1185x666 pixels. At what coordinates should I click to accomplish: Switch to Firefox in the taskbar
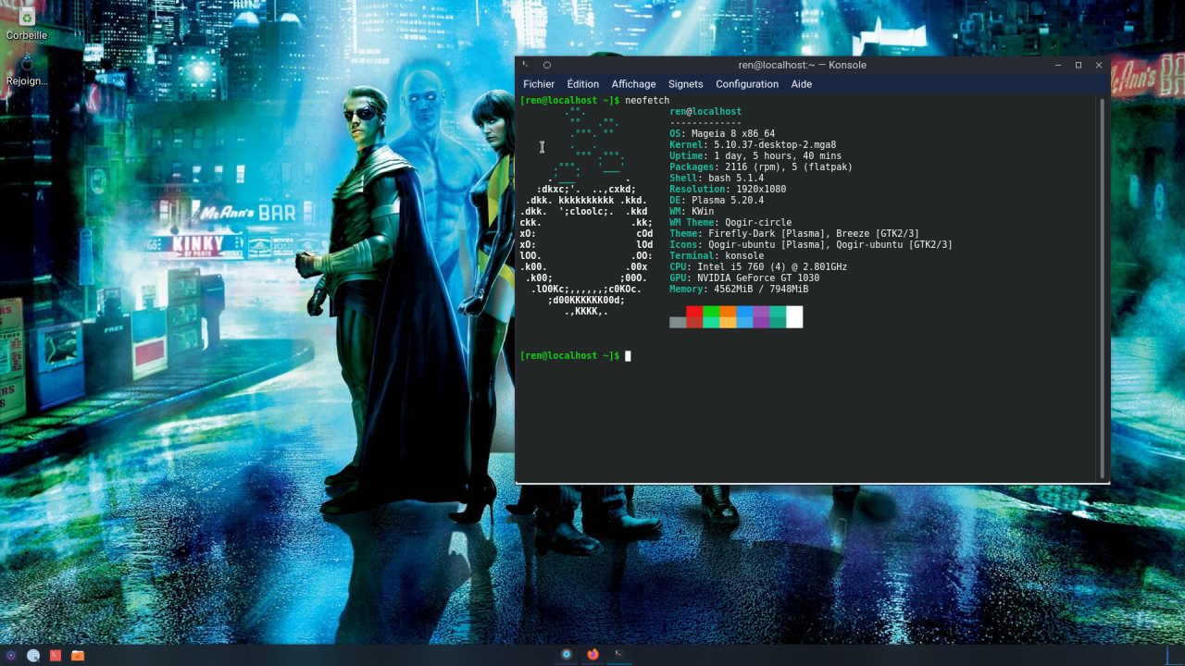(592, 654)
